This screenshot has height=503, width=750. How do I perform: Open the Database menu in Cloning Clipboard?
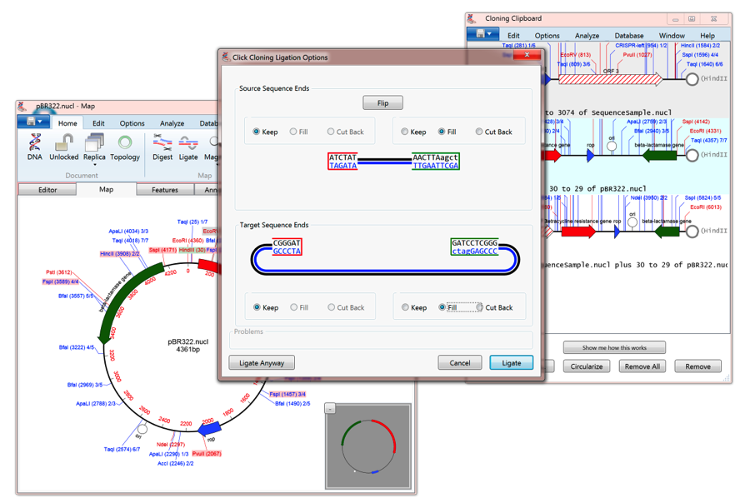[628, 36]
